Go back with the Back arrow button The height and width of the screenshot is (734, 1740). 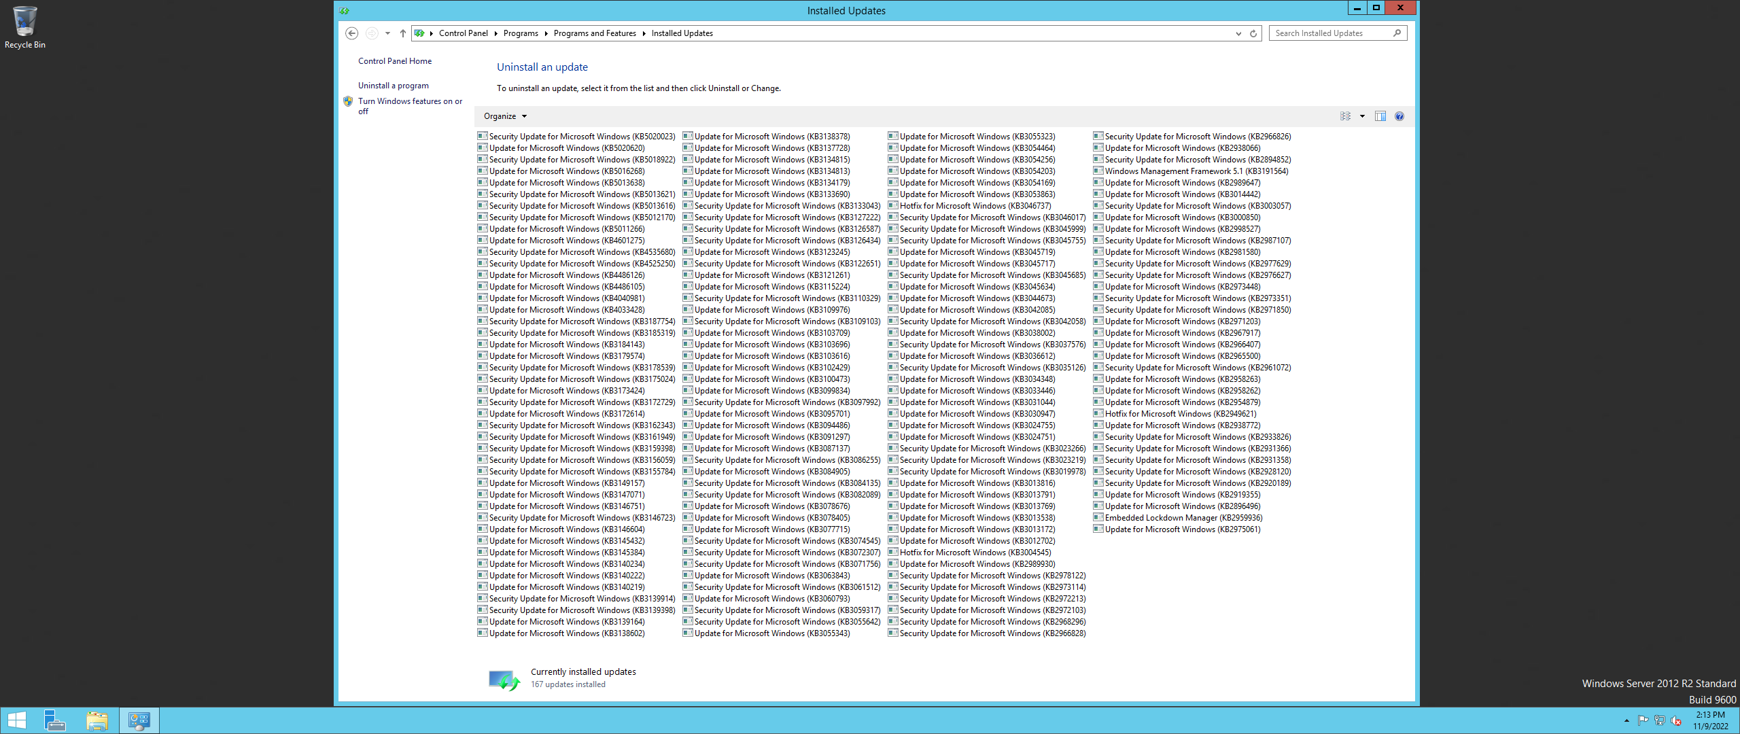351,33
